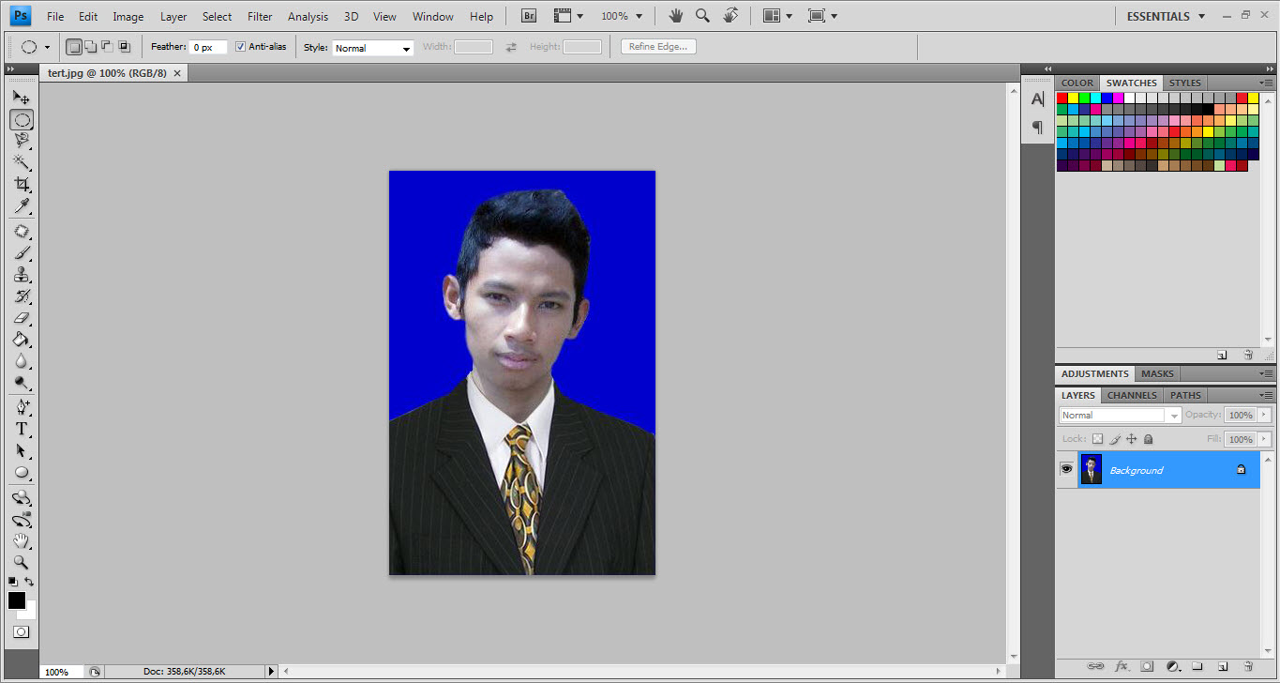Launch Adobe Bridge from the application bar
The width and height of the screenshot is (1280, 683).
click(527, 15)
